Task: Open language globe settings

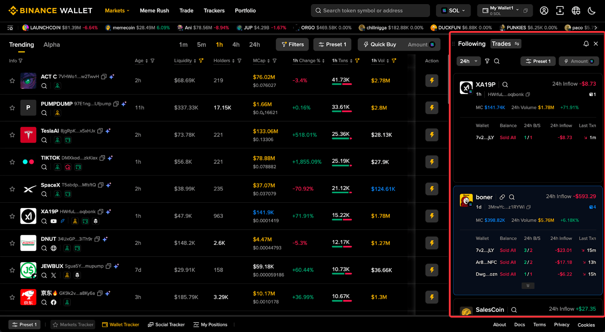Action: (576, 11)
